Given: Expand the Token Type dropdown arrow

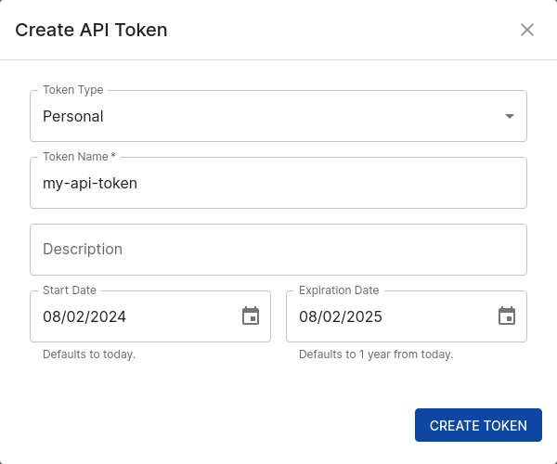Looking at the screenshot, I should 509,116.
